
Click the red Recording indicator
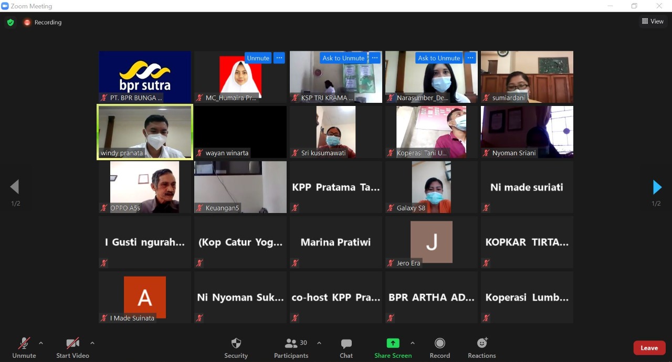click(27, 23)
